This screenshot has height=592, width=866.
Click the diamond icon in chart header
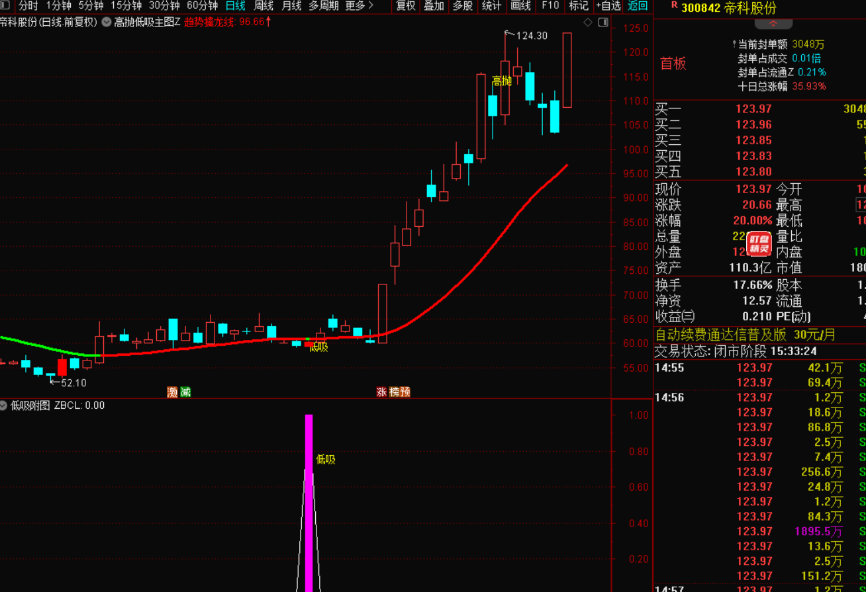588,22
